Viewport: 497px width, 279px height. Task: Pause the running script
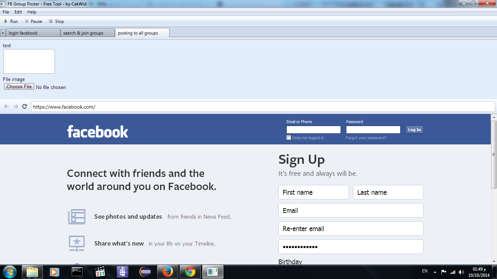pos(33,21)
